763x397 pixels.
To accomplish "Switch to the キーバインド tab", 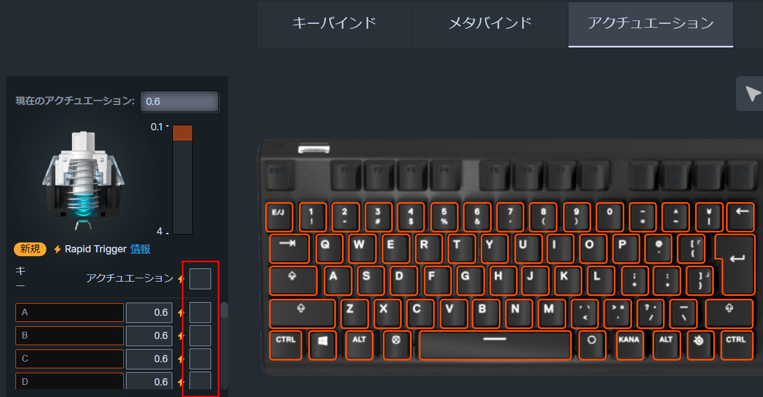I will point(334,23).
